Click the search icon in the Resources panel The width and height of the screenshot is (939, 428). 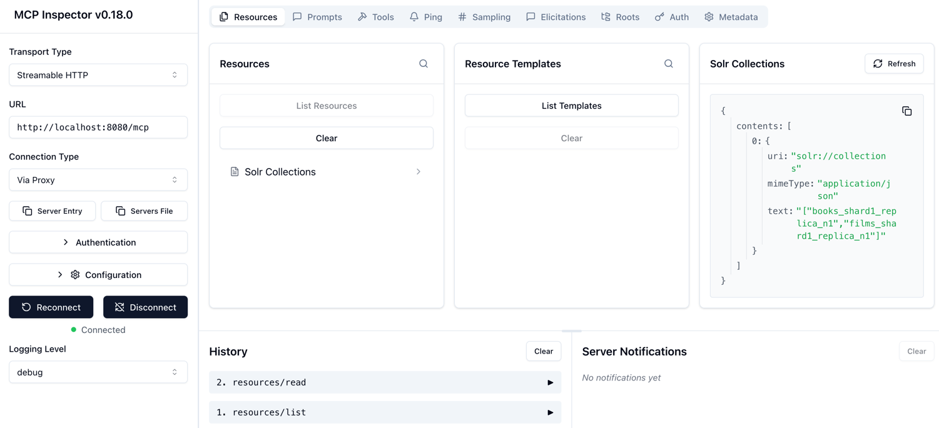[424, 64]
